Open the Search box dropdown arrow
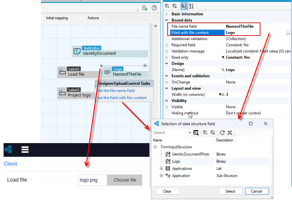The height and width of the screenshot is (207, 292). point(190,133)
